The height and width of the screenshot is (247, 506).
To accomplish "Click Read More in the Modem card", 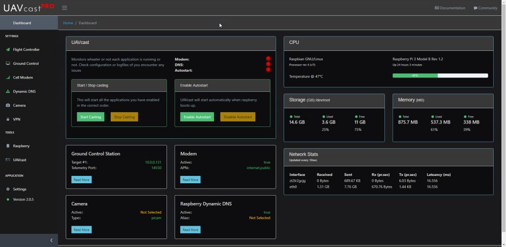I will 190,180.
